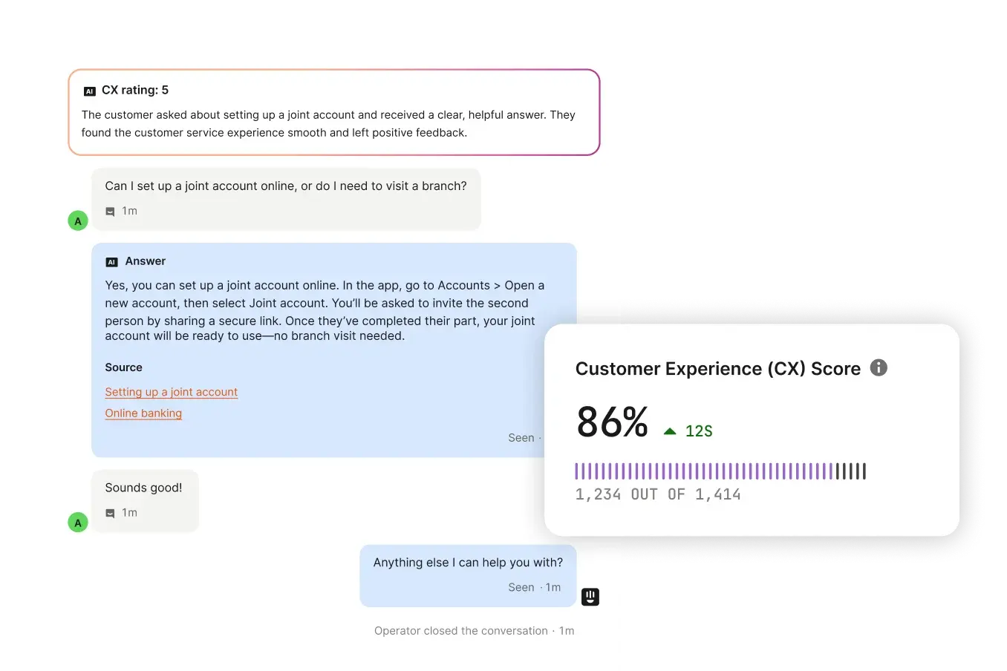
Task: Click Operator closed the conversation notice
Action: (474, 631)
